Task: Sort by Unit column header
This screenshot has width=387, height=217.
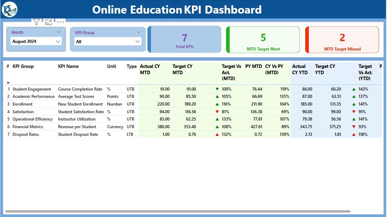Action: [x=112, y=66]
